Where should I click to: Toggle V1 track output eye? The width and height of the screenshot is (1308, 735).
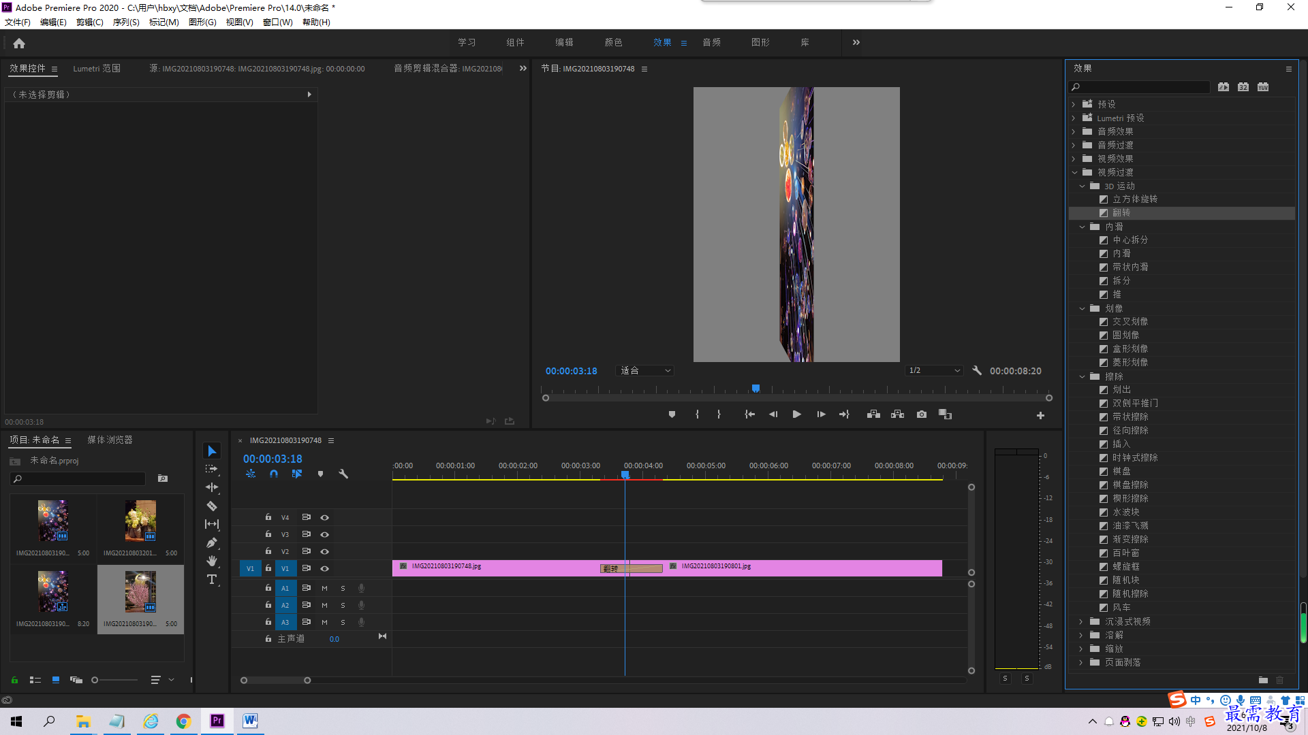pyautogui.click(x=325, y=568)
